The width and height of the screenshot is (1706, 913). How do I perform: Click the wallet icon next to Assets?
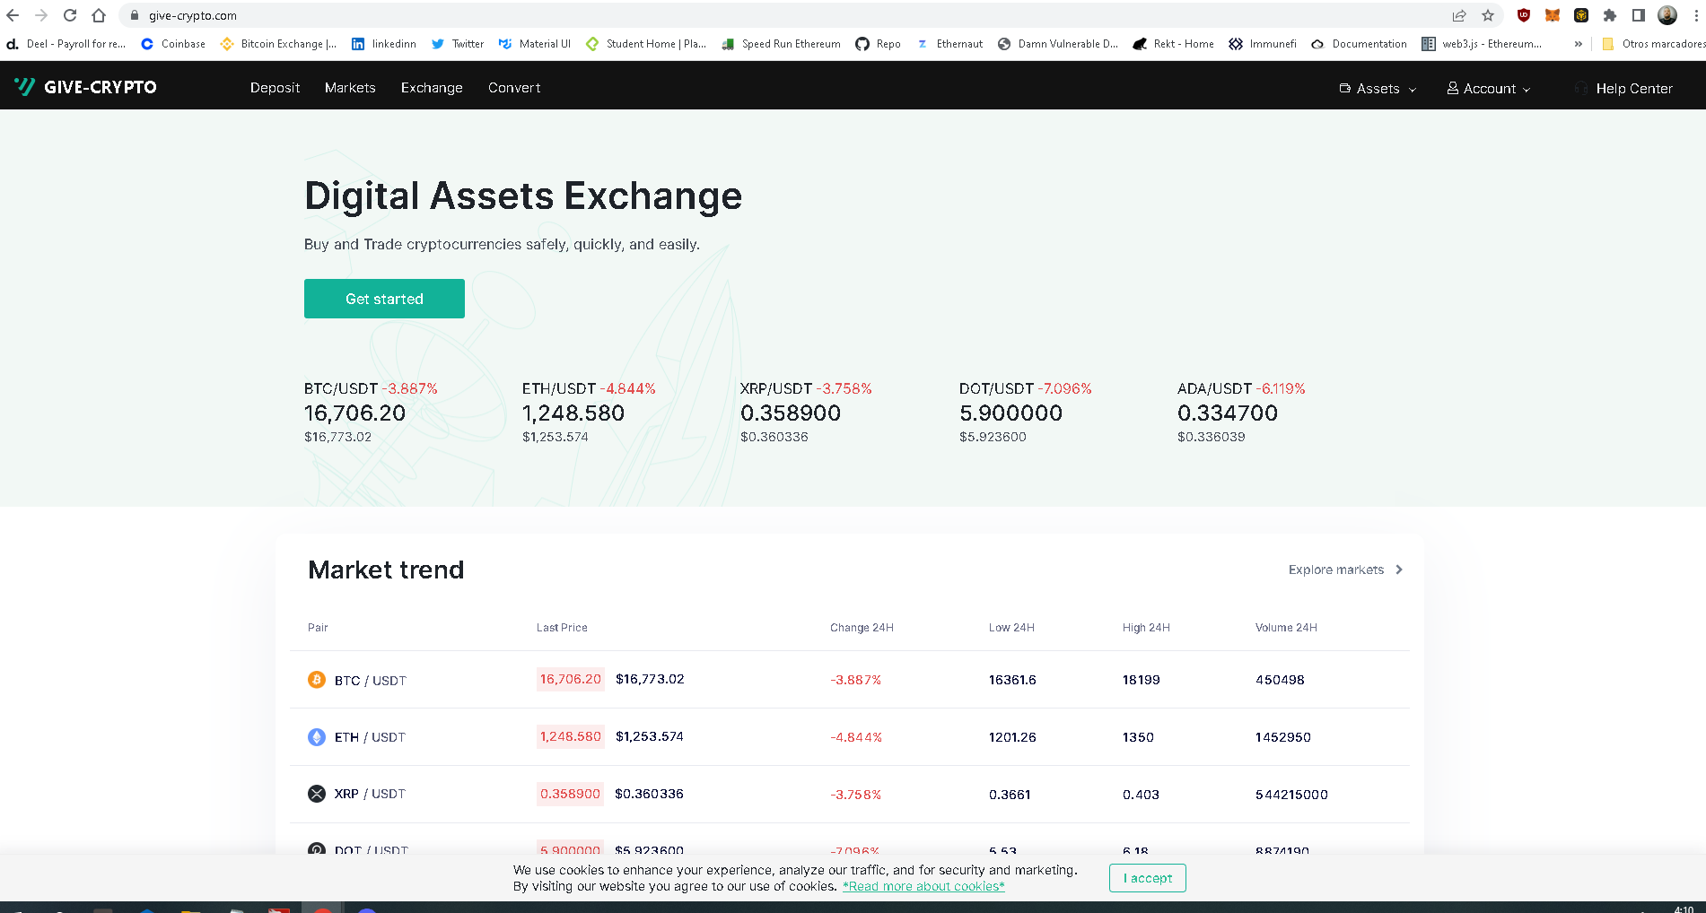click(1343, 88)
